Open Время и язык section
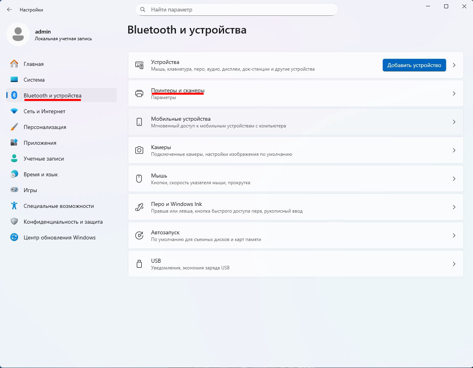The image size is (473, 368). (x=62, y=174)
